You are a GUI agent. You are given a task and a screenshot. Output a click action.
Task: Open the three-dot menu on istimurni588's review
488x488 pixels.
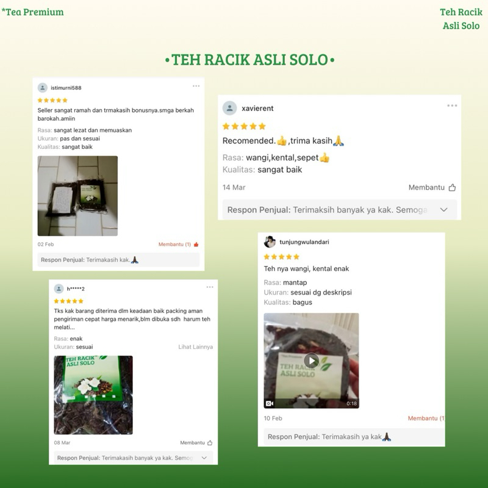click(x=196, y=86)
